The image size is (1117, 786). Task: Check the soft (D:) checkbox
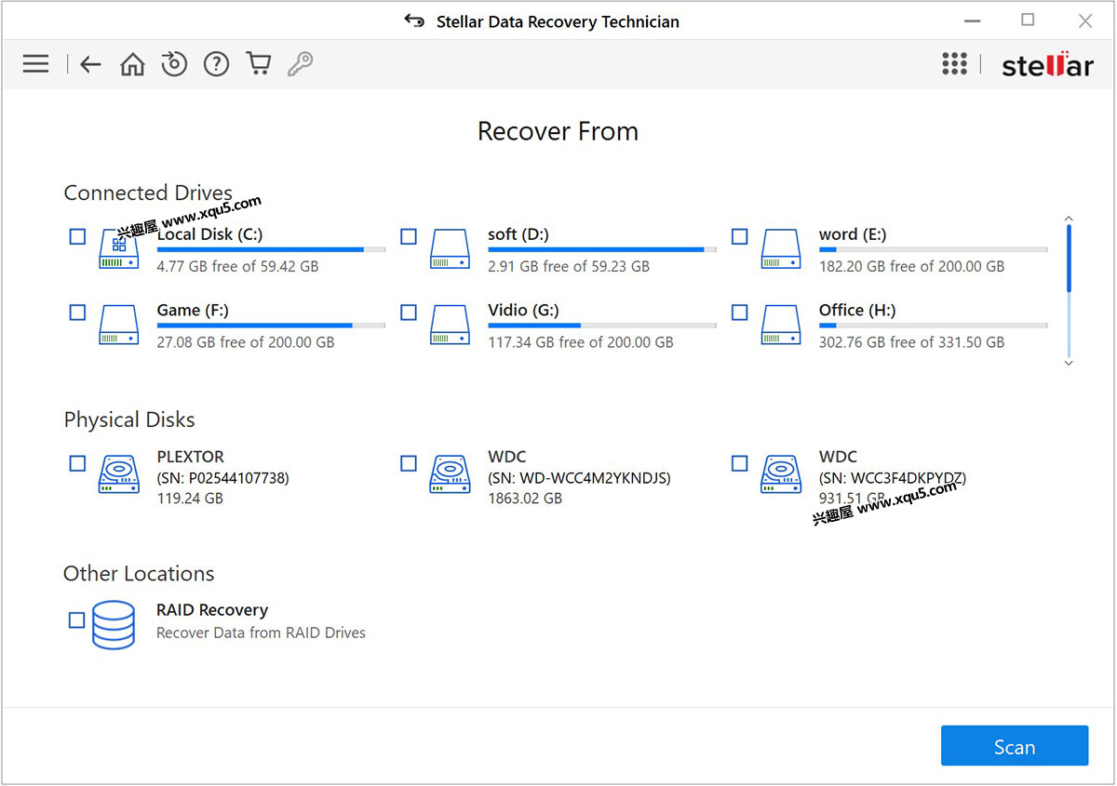coord(409,237)
